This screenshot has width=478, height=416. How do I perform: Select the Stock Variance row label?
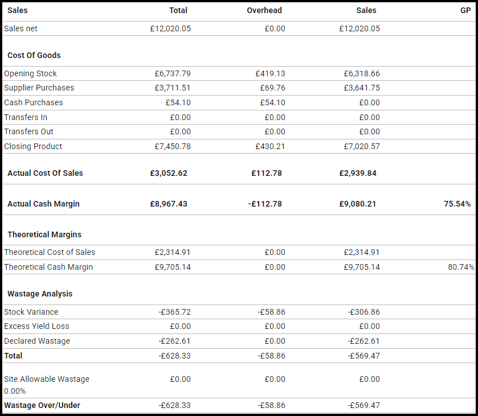tap(31, 312)
